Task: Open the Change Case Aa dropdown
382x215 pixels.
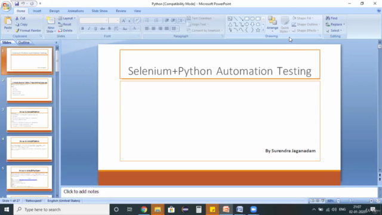Action: 125,29
